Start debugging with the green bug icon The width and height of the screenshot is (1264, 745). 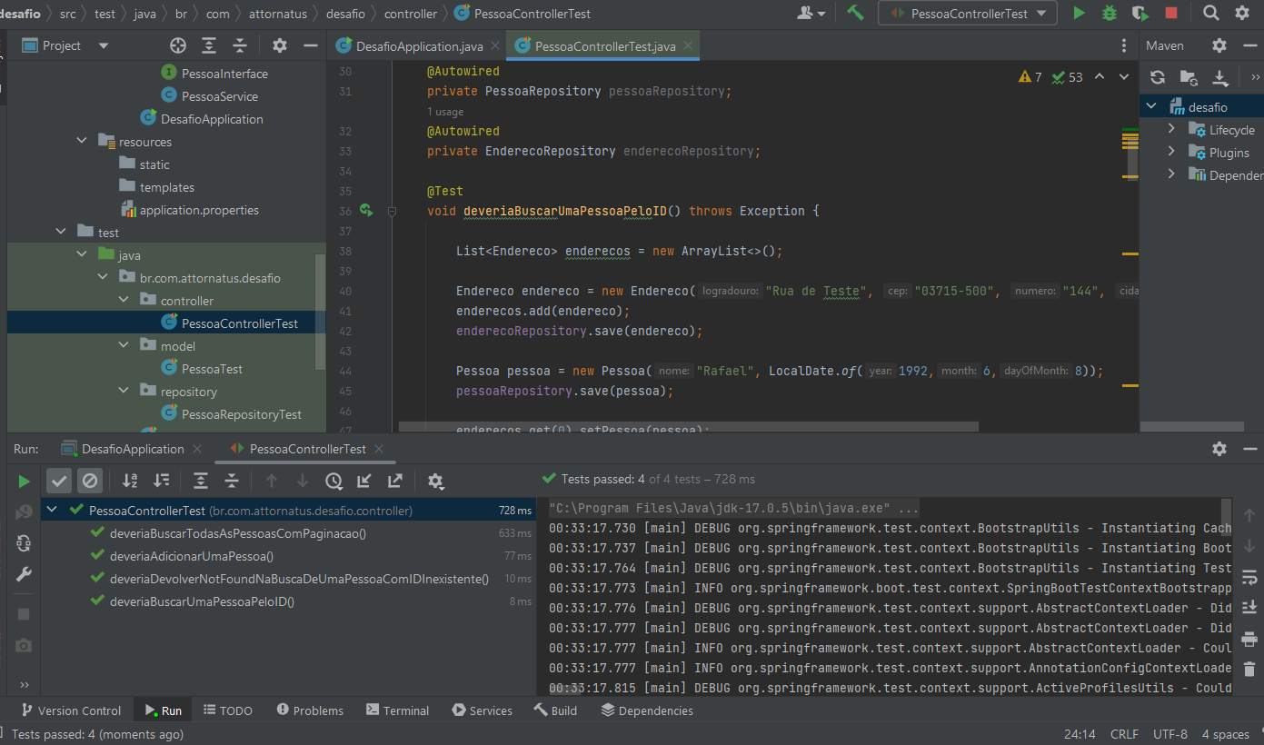(1110, 13)
